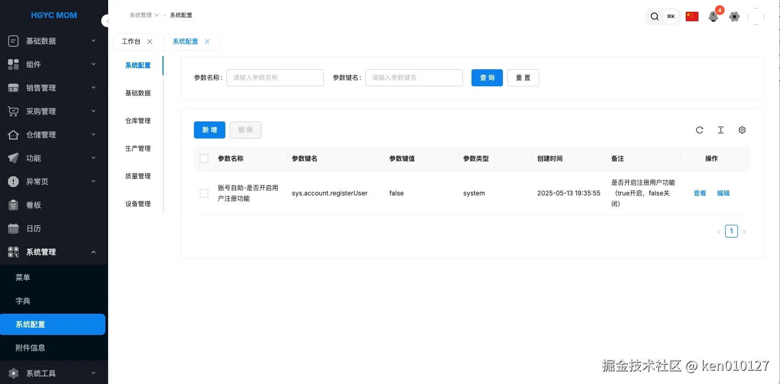This screenshot has height=384, width=780.
Task: Expand the 基础数据 sidebar chevron
Action: [93, 40]
